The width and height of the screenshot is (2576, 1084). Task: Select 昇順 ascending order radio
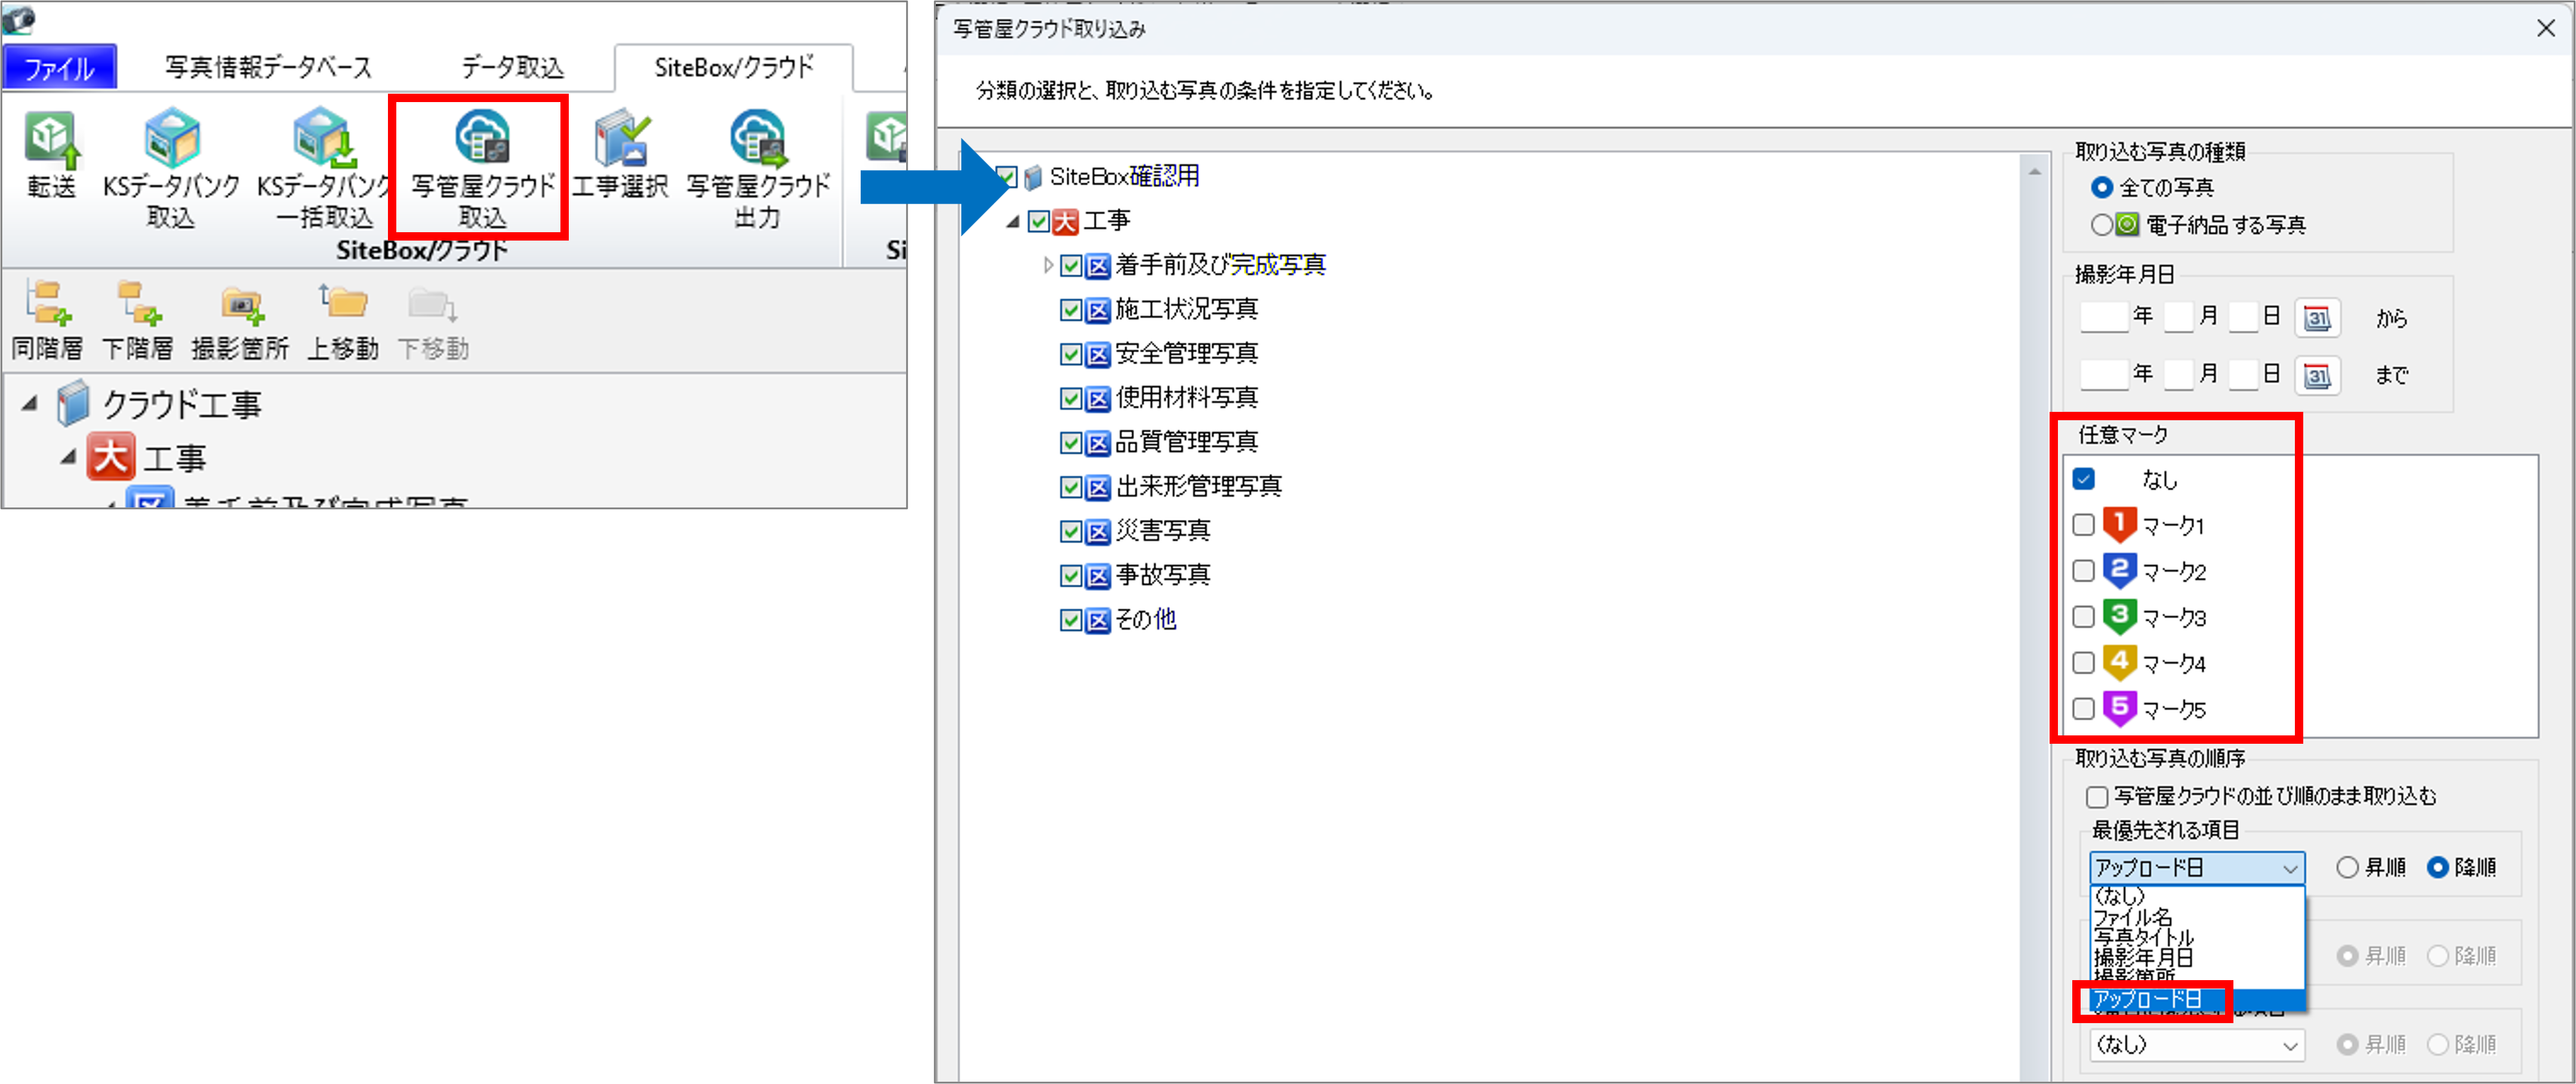click(x=2347, y=868)
